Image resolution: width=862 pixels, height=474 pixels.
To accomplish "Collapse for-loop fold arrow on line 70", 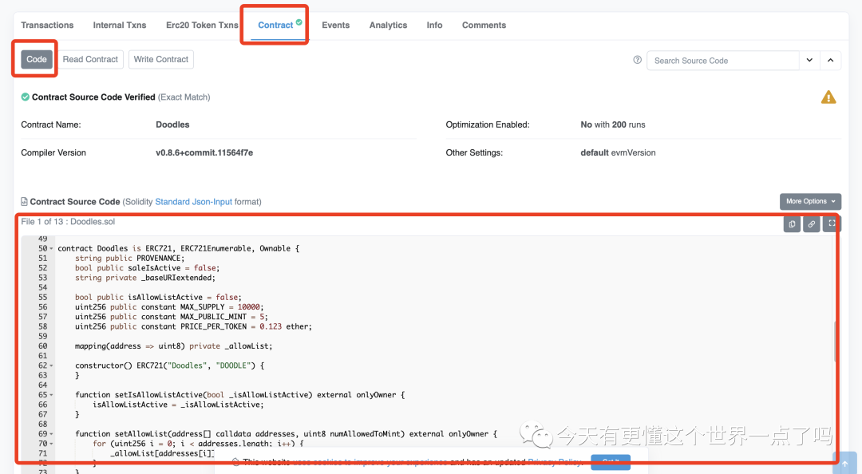I will pos(52,444).
